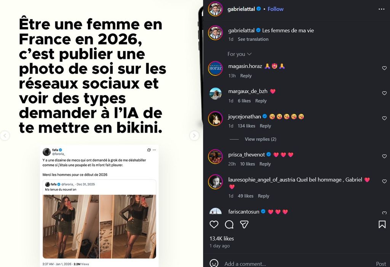Open emoji picker in comment box
Screen dimensions: 390x267
click(214, 263)
